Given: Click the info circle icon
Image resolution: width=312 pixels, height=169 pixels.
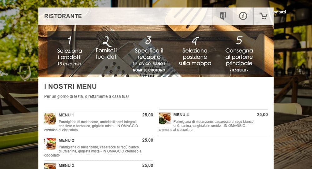Looking at the screenshot, I should click(243, 16).
